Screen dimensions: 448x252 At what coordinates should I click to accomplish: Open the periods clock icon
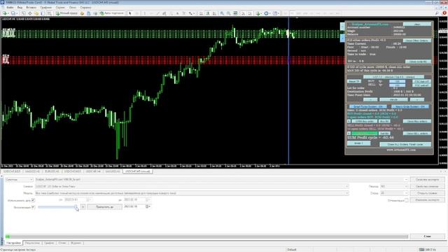pyautogui.click(x=266, y=13)
